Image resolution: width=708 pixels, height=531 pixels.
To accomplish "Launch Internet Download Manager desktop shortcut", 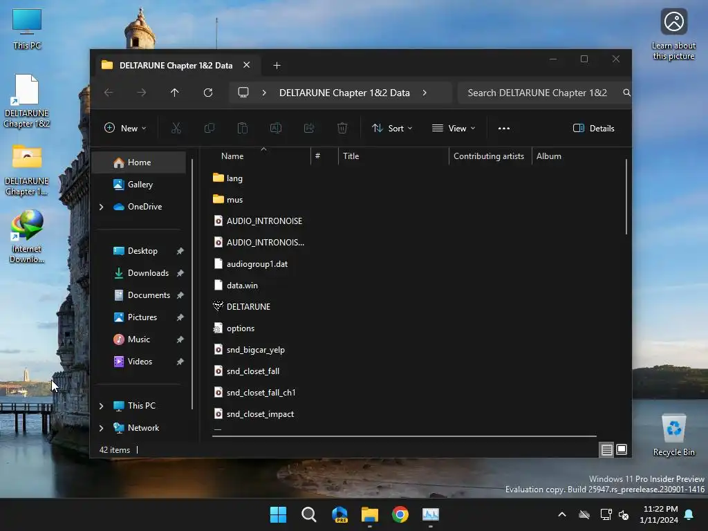I will [27, 236].
